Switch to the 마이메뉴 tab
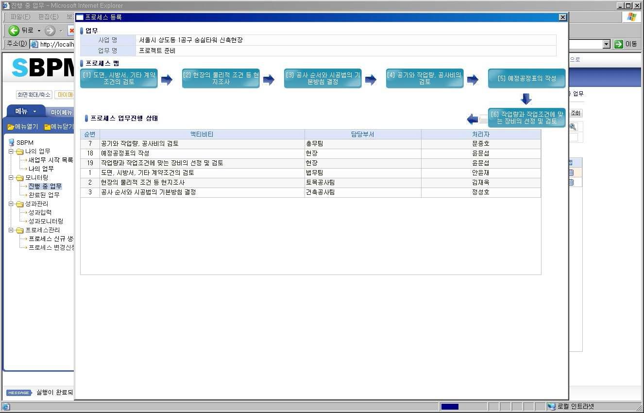The image size is (644, 413). tap(61, 112)
